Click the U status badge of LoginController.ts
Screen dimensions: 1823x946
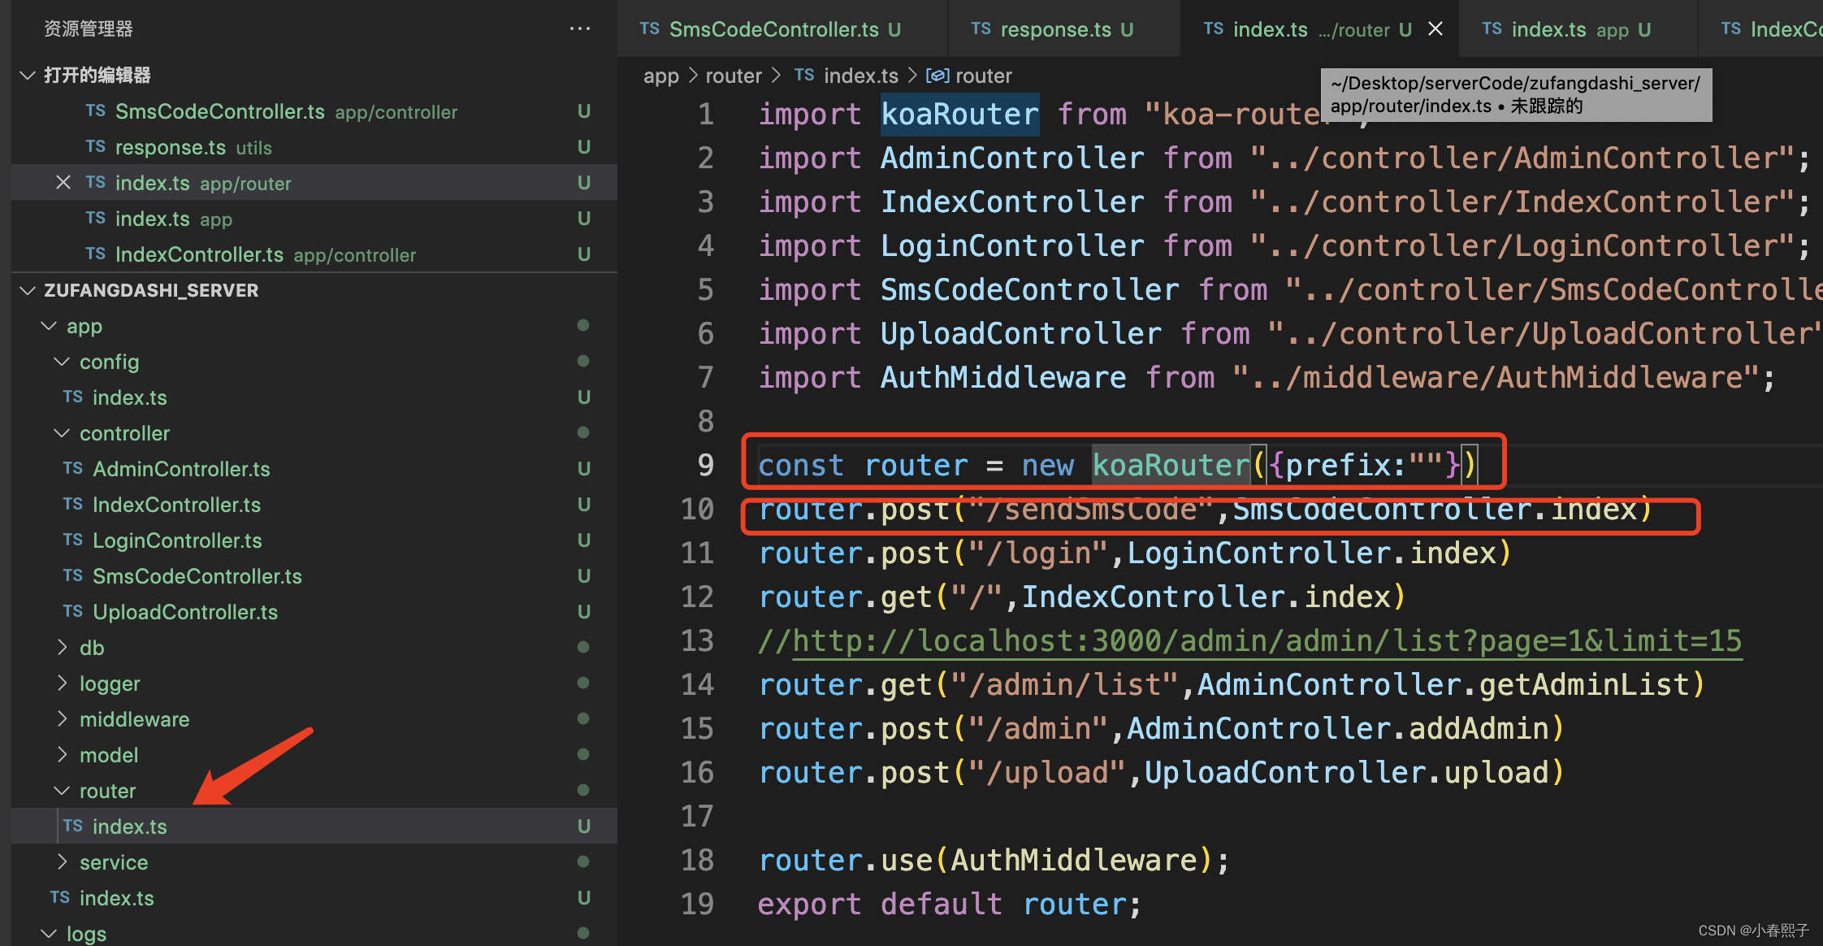[583, 540]
